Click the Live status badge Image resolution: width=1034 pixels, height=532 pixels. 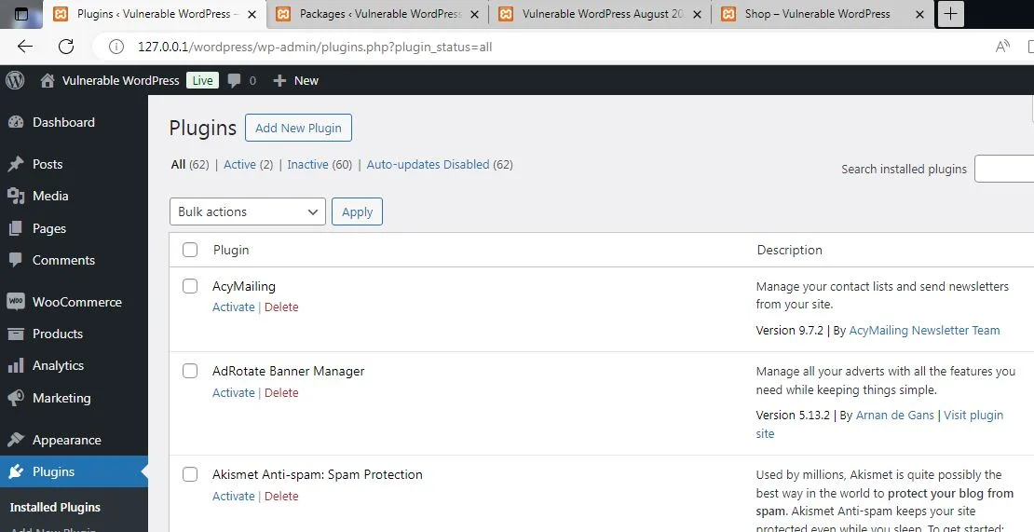coord(202,80)
